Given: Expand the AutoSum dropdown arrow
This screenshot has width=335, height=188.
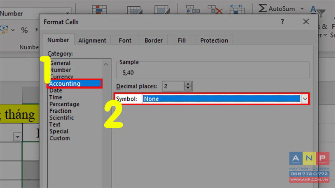Looking at the screenshot, I should click(x=302, y=9).
